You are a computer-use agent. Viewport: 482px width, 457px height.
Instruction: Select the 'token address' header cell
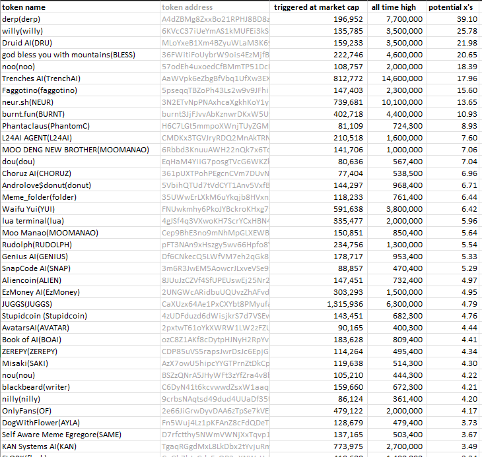pyautogui.click(x=215, y=7)
